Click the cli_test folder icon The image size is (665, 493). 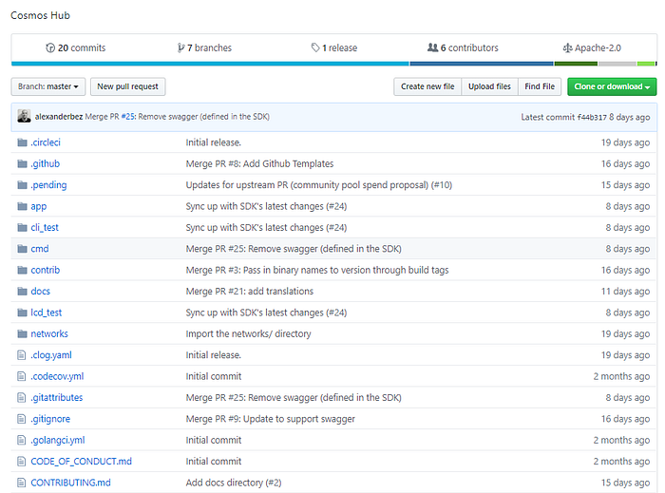[22, 228]
